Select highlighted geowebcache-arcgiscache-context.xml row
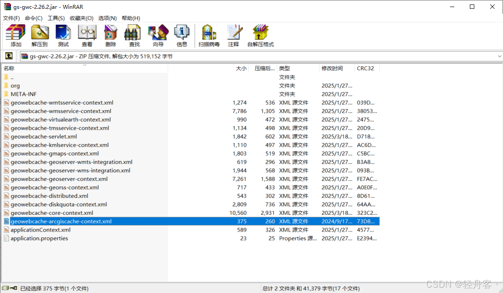Image resolution: width=503 pixels, height=293 pixels. [x=191, y=221]
